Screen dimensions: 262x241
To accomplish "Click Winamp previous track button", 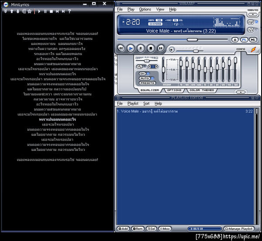I will click(121, 49).
